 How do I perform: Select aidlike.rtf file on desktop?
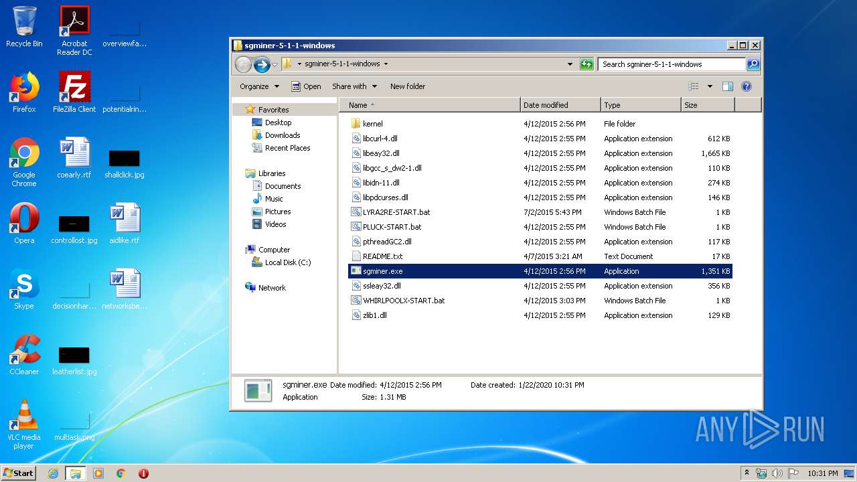125,224
